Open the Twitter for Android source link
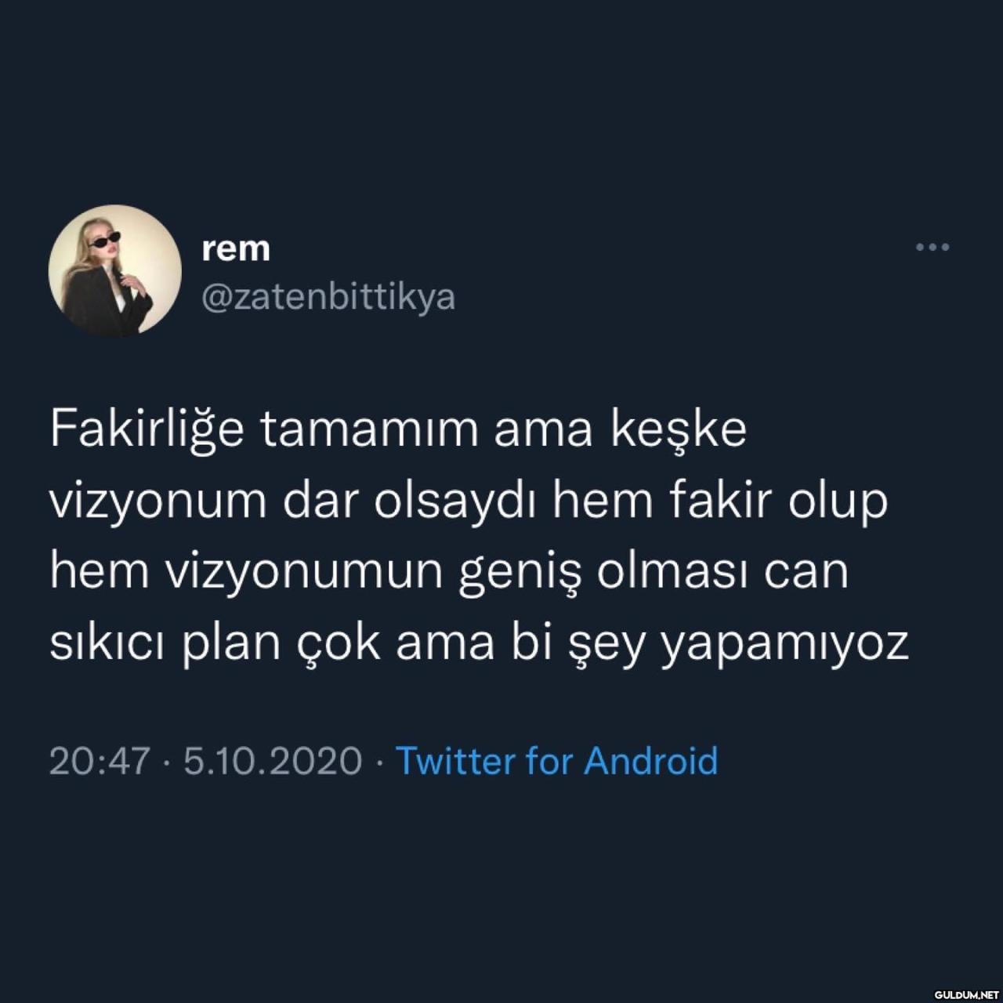 coord(556,761)
